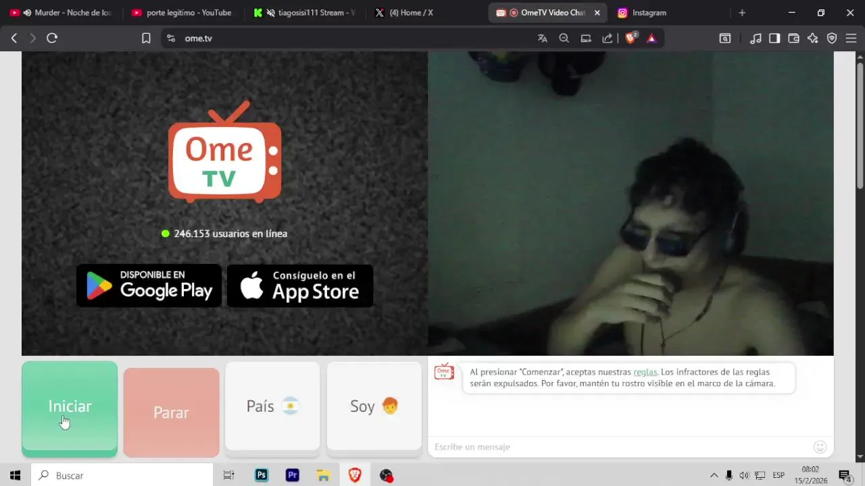Screen dimensions: 865x486
Task: Open Brave Rewards triangle icon
Action: click(x=651, y=38)
